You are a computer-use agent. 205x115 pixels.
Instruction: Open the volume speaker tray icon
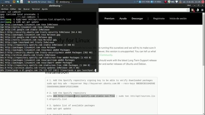(x=173, y=2)
